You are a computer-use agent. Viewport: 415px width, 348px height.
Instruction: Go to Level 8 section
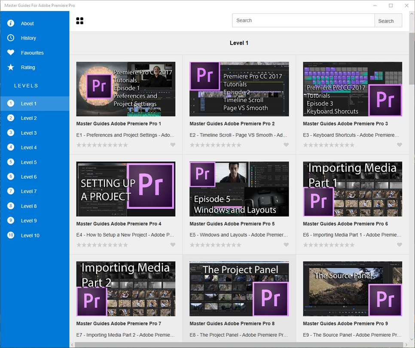coord(29,206)
